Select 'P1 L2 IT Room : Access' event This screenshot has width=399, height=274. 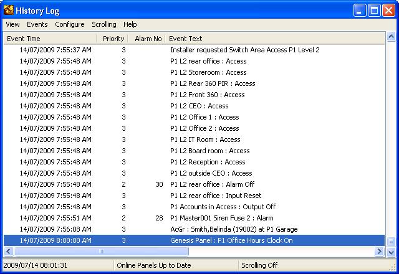[194, 139]
